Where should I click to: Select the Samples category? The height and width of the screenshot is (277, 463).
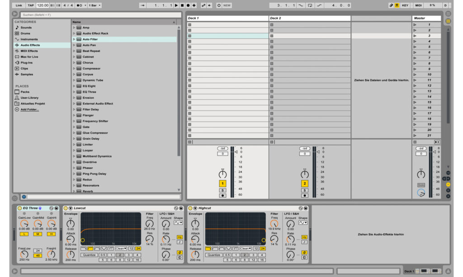pos(27,74)
